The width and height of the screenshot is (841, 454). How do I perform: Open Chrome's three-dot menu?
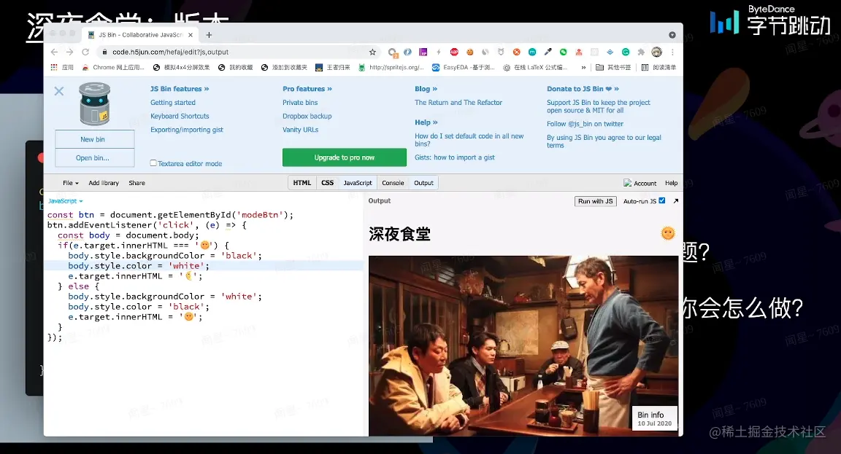tap(672, 52)
